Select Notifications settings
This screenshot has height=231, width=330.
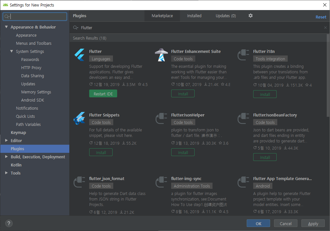point(27,108)
